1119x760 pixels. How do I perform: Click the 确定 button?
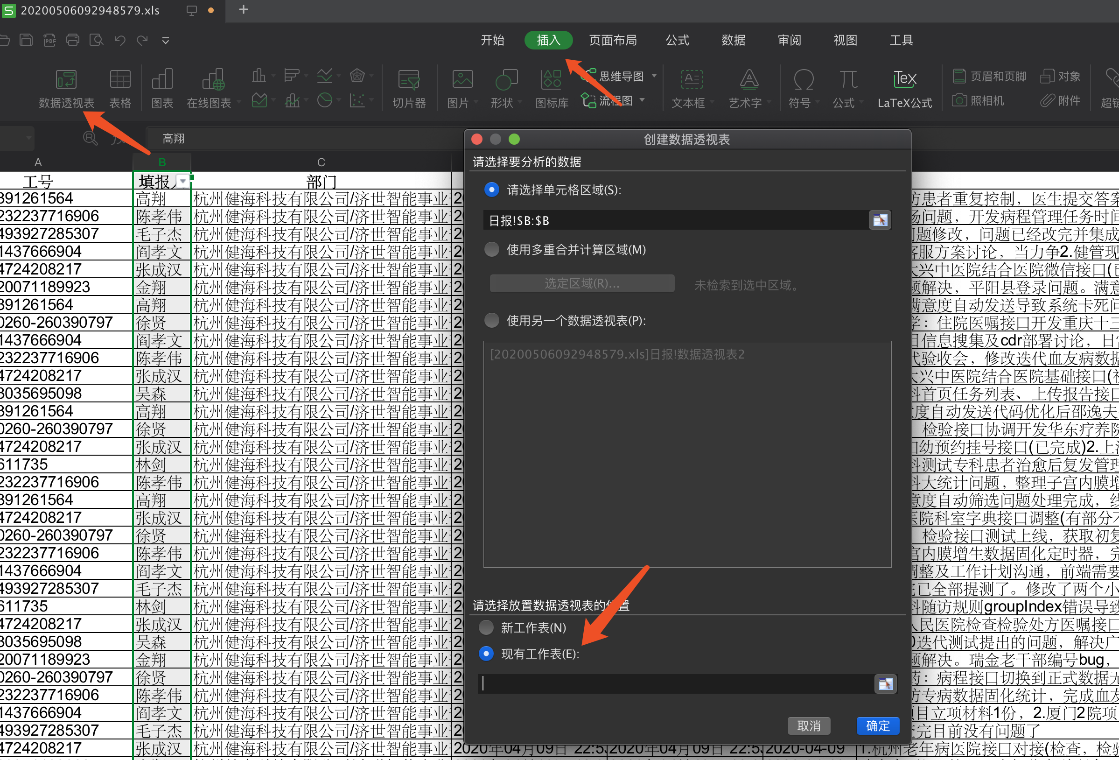(x=878, y=726)
